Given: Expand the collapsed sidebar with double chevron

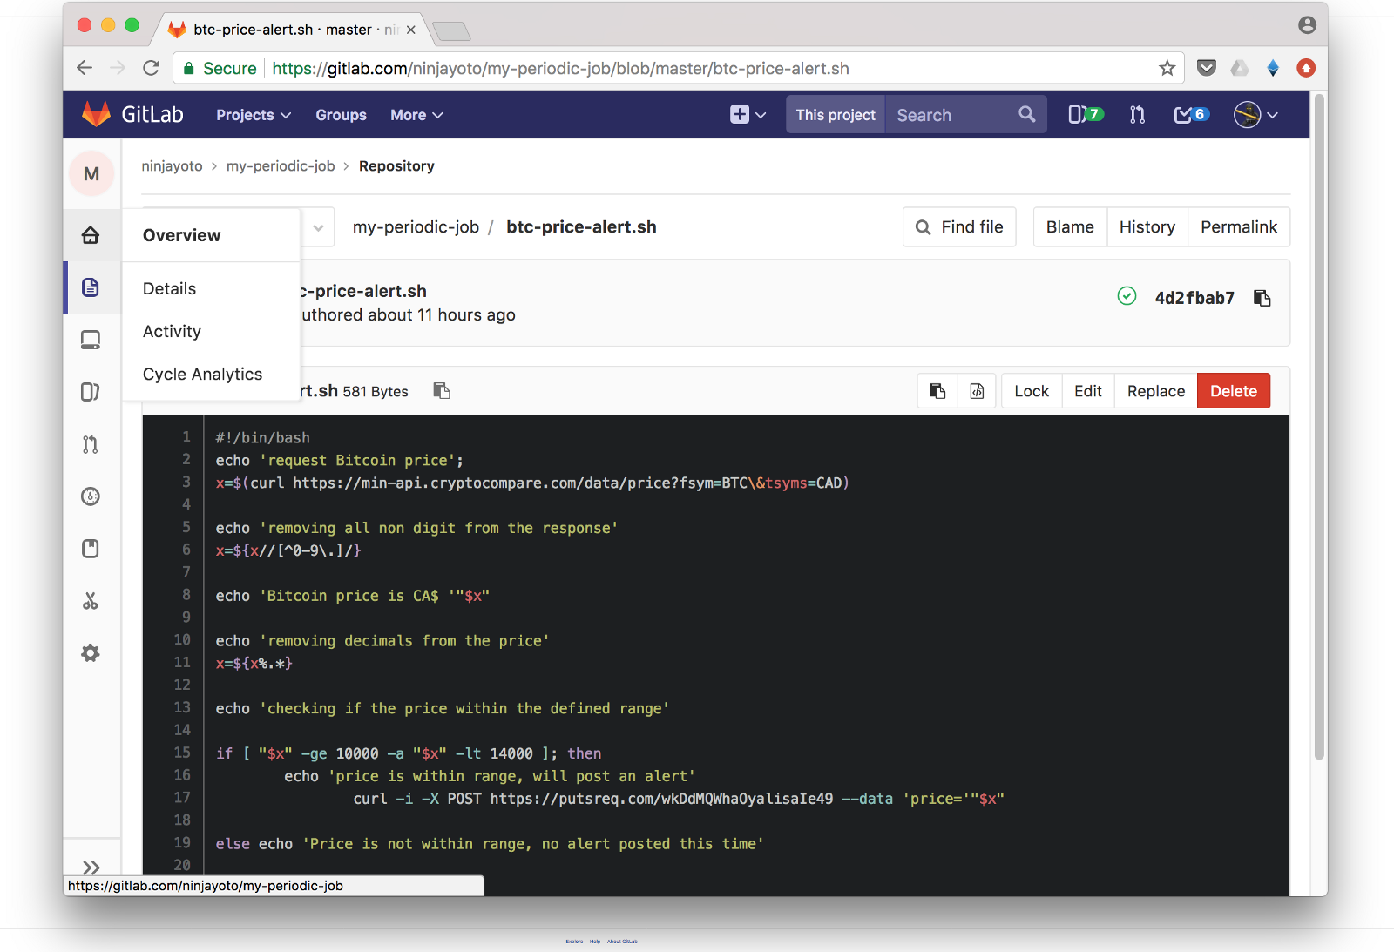Looking at the screenshot, I should [91, 868].
